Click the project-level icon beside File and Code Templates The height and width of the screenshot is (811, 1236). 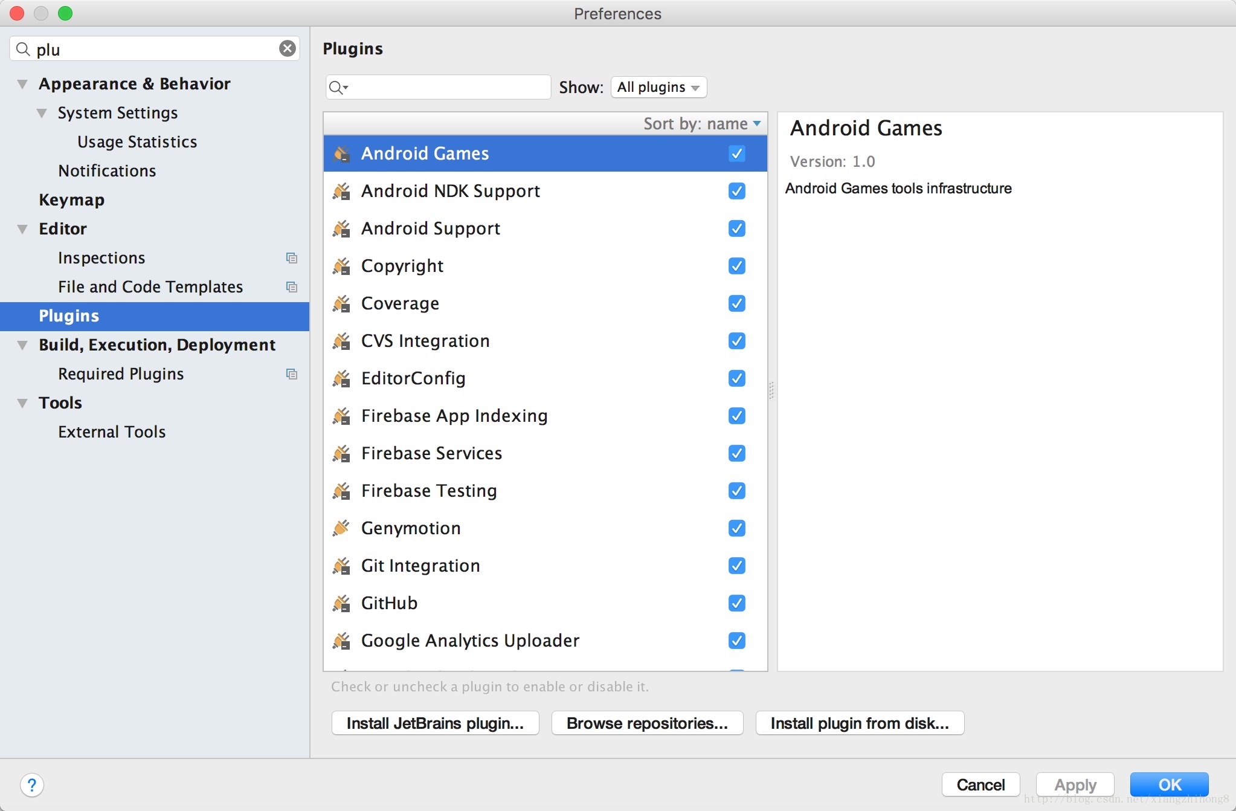[x=292, y=287]
